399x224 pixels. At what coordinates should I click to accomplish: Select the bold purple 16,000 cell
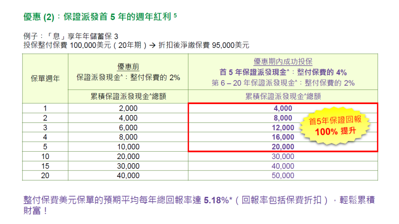click(x=283, y=137)
